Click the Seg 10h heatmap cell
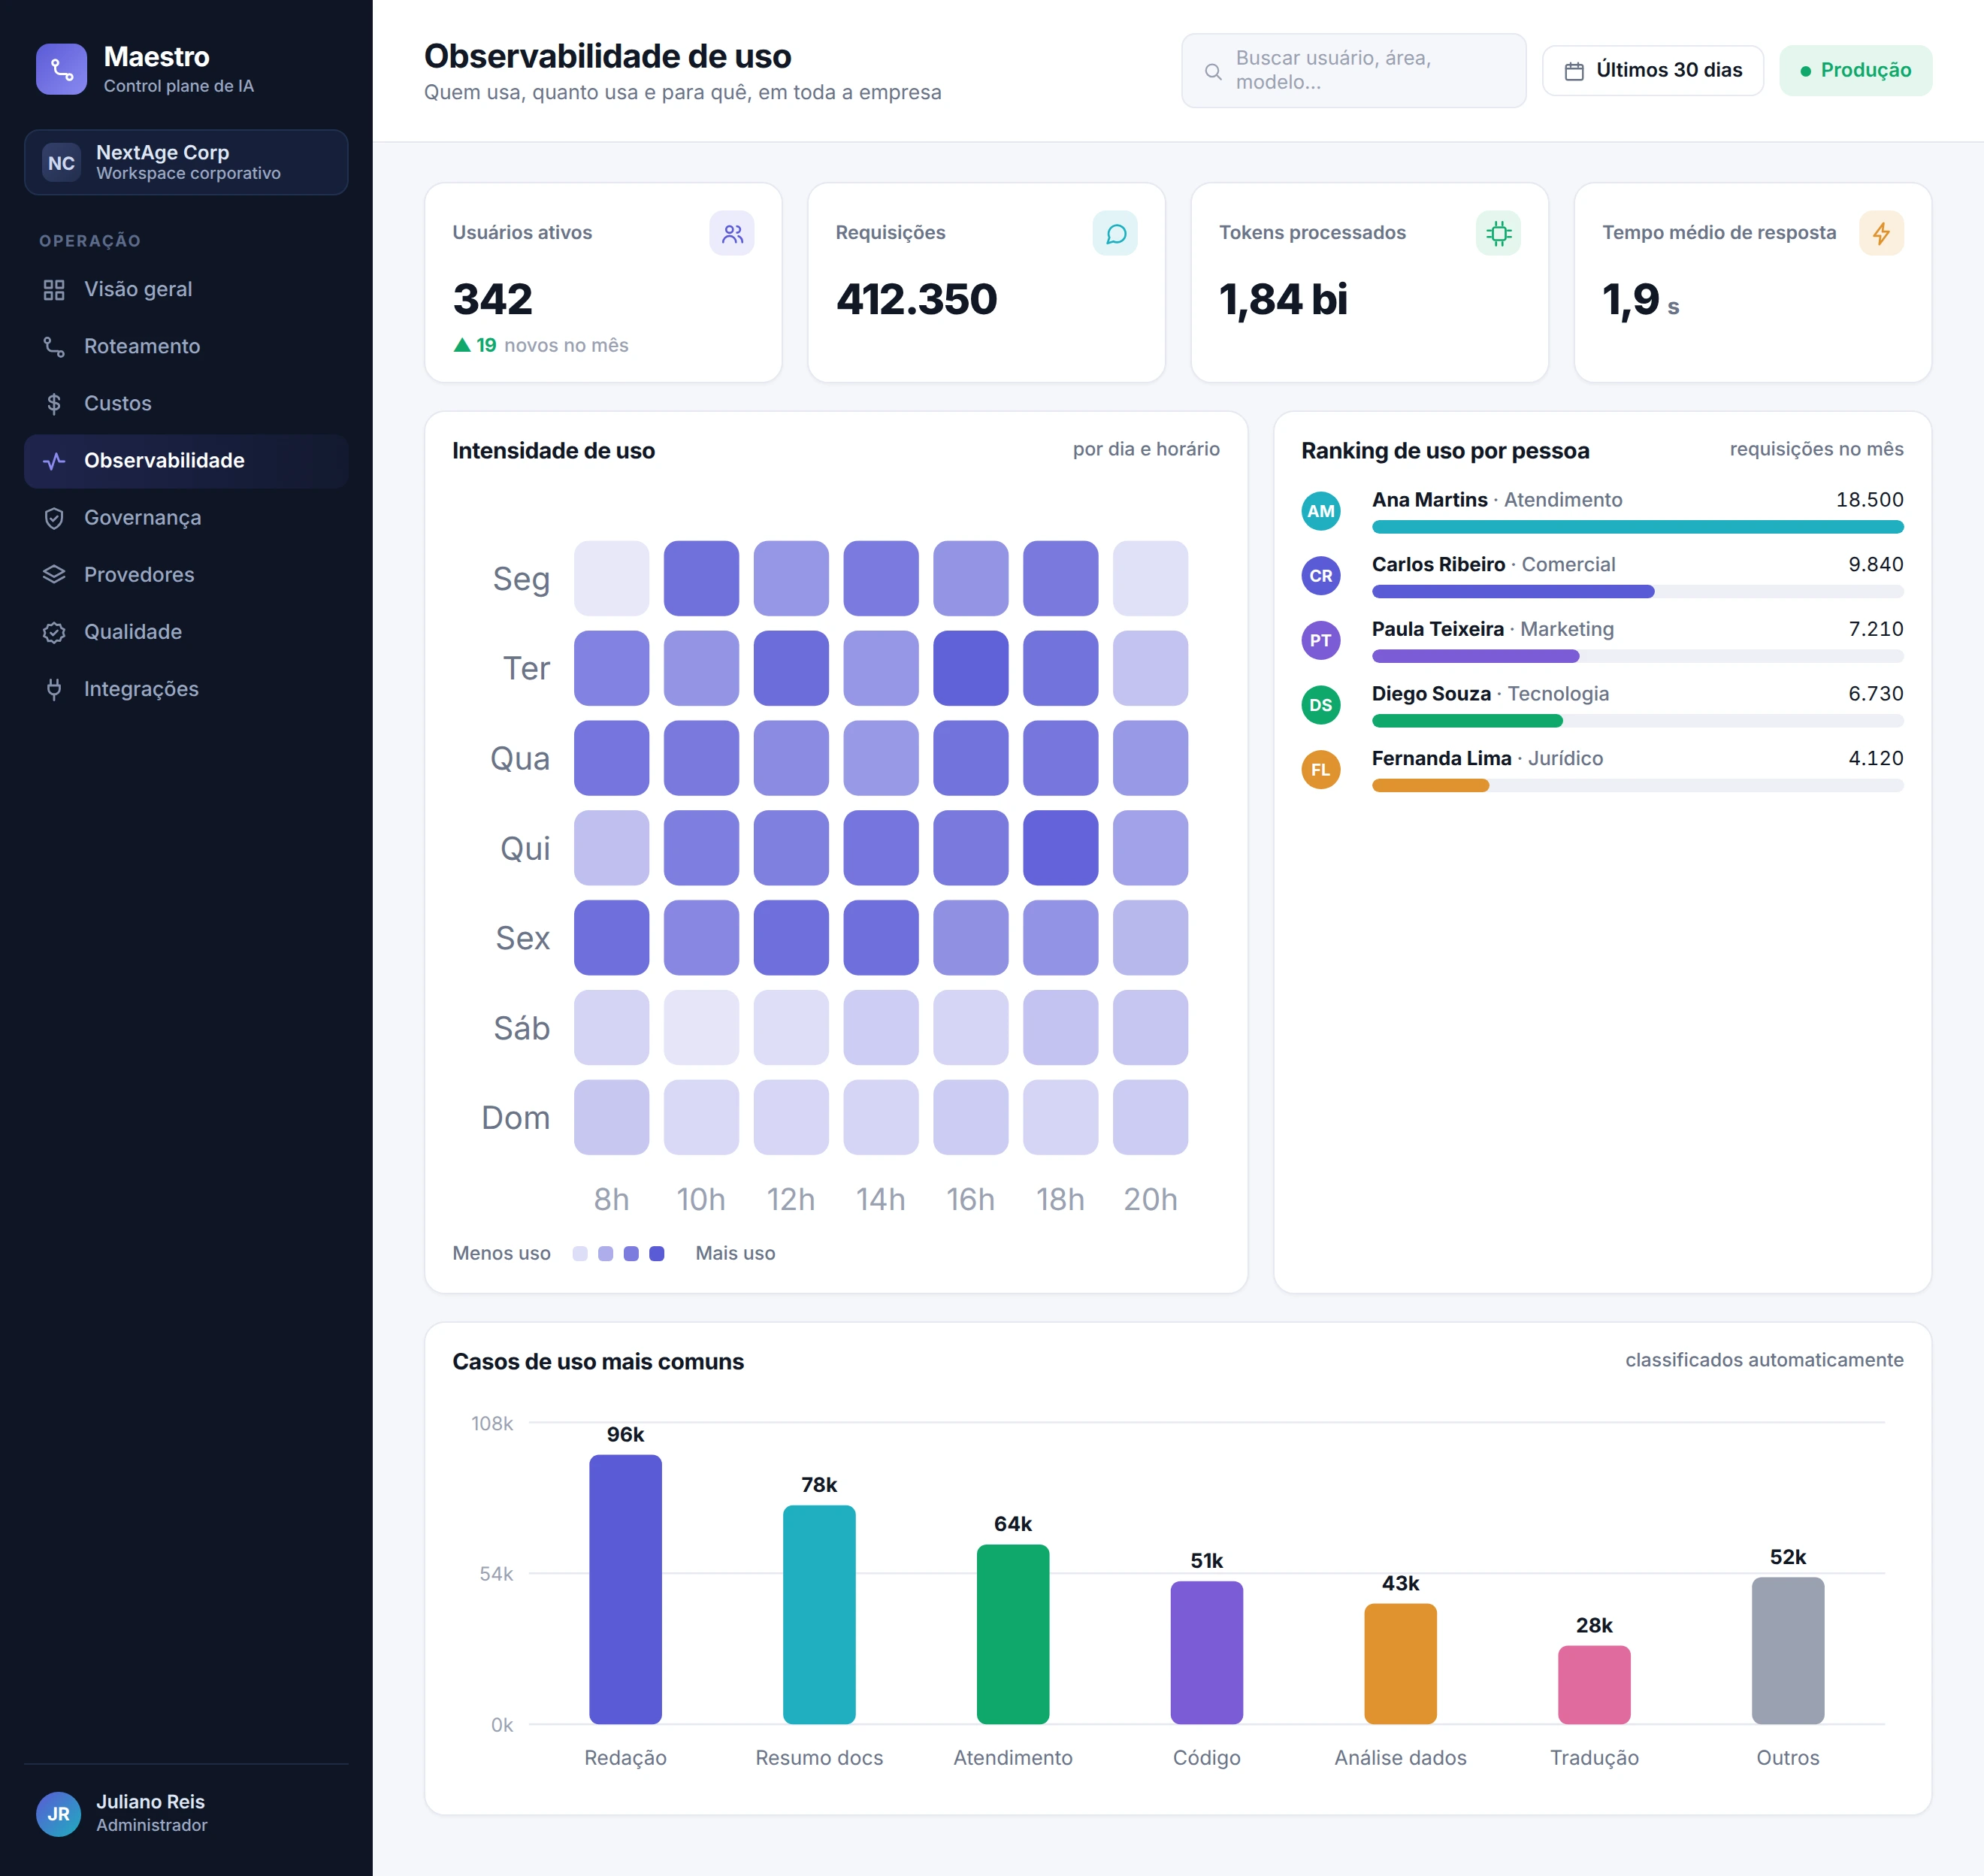Image resolution: width=1984 pixels, height=1876 pixels. pyautogui.click(x=701, y=578)
